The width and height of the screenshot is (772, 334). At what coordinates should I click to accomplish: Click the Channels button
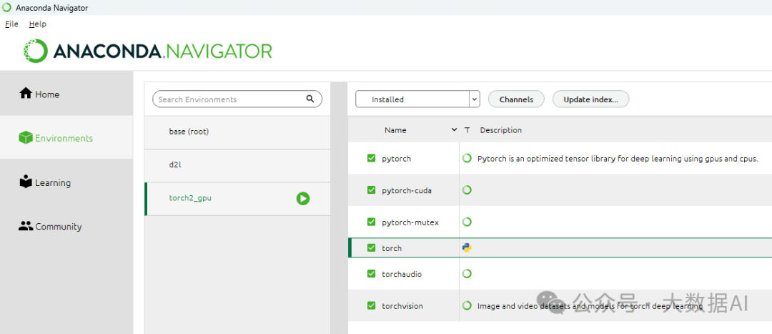(516, 99)
